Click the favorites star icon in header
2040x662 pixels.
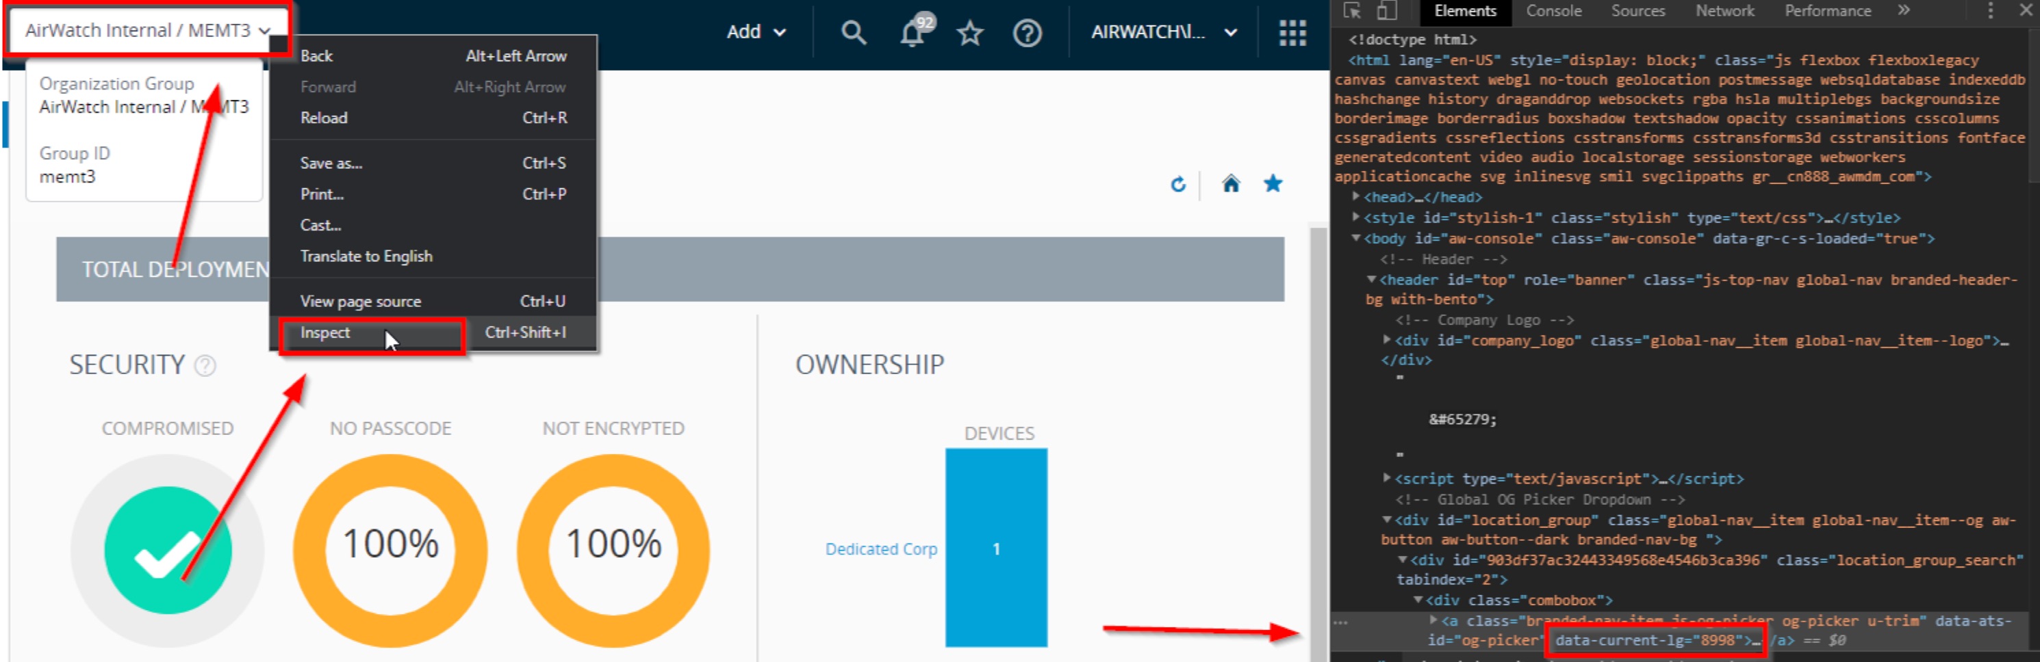(x=969, y=34)
